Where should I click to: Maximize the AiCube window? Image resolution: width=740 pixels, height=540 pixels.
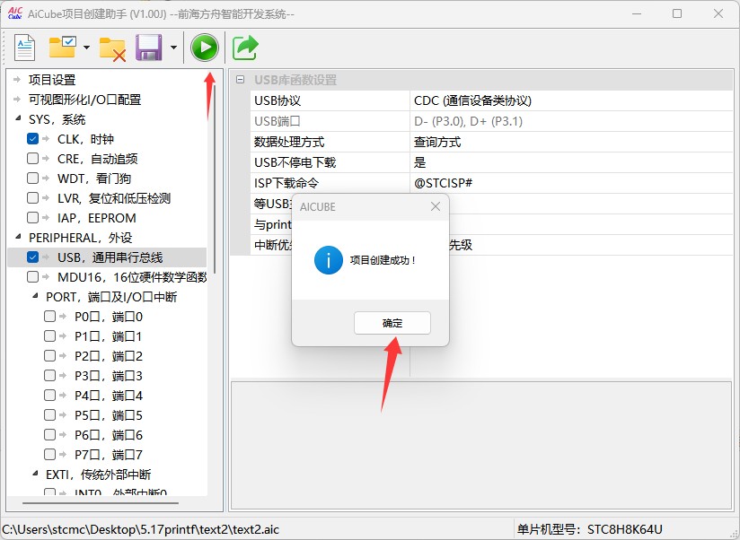677,13
